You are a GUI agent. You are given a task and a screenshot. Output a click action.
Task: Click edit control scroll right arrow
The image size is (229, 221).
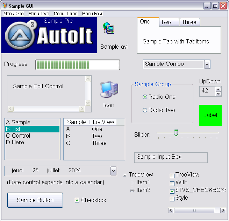coord(82,109)
